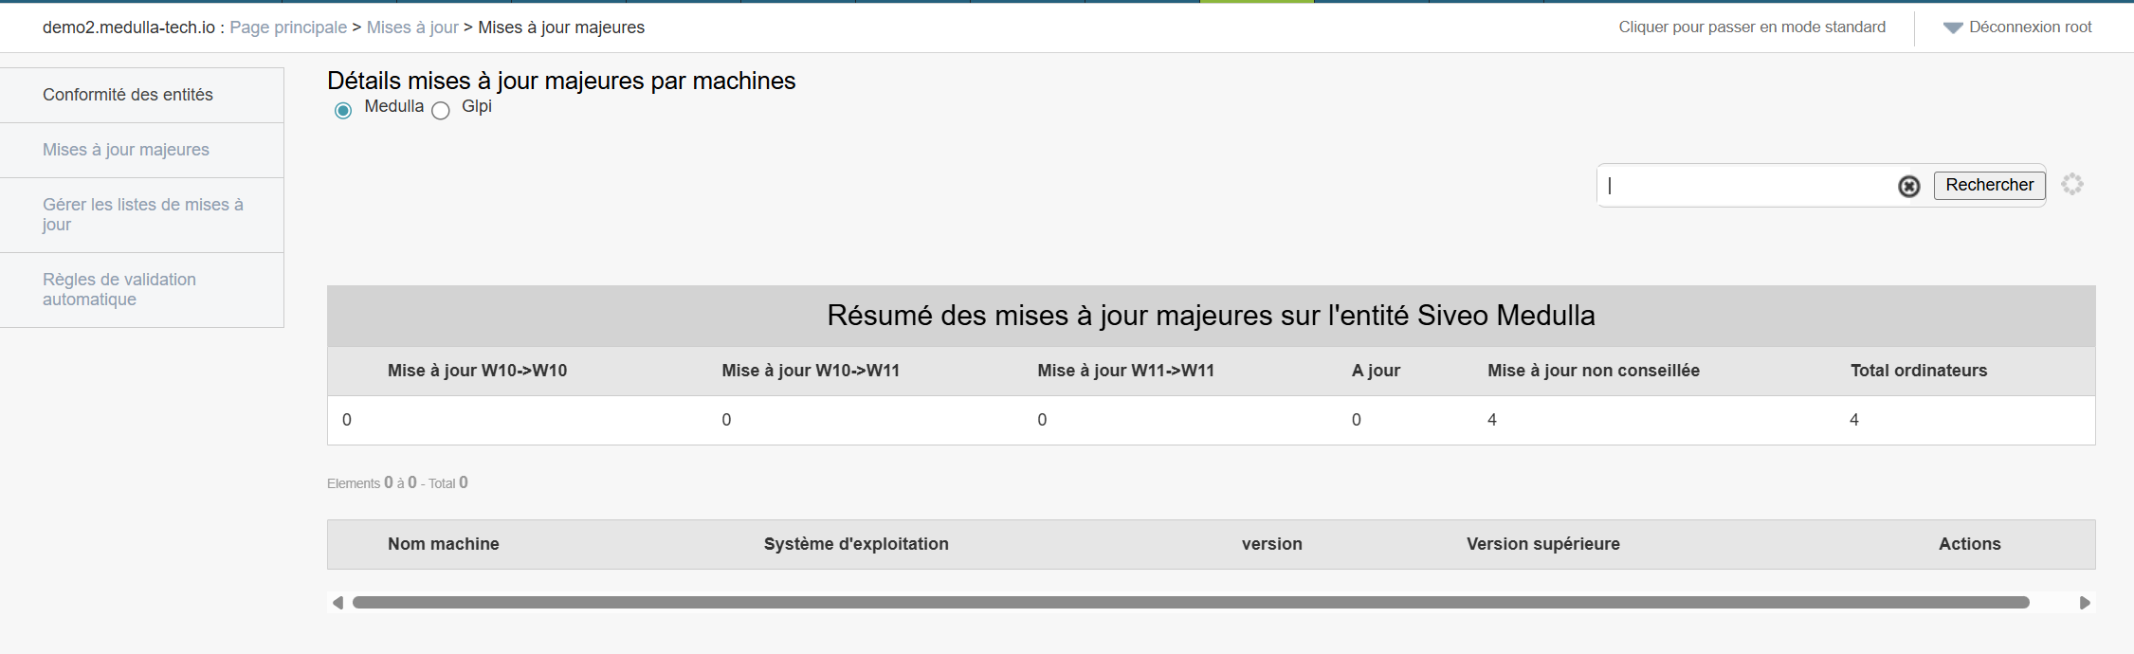Image resolution: width=2134 pixels, height=654 pixels.
Task: Click the left scroll arrow under the table
Action: [x=337, y=603]
